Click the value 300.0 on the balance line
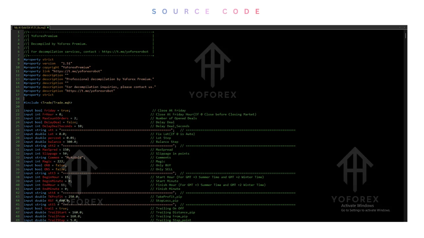This screenshot has height=238, width=424. click(72, 142)
